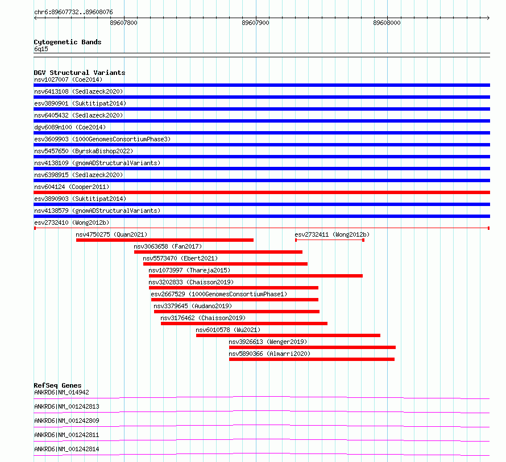Click first nsv4138109 (gnomADStructuralVariants) label
This screenshot has height=462, width=506.
[97, 163]
